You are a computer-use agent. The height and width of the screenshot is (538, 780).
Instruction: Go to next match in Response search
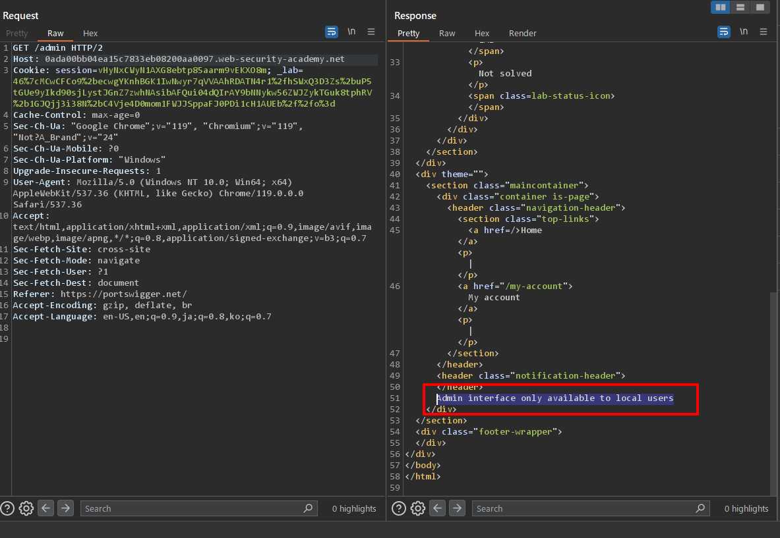pos(457,508)
